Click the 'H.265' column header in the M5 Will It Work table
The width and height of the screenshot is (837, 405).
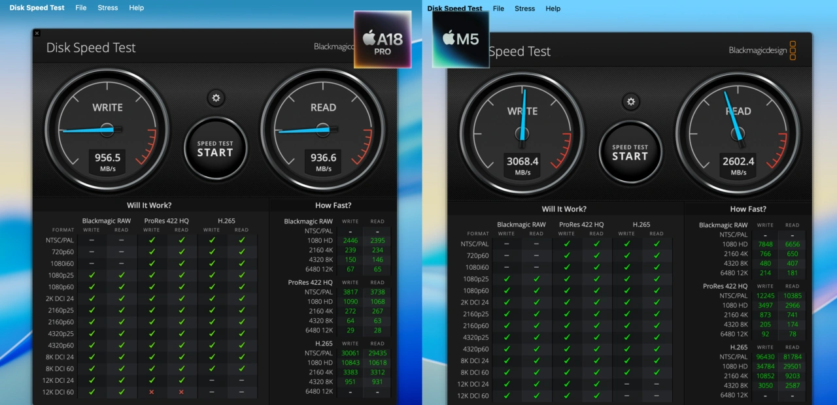click(641, 225)
